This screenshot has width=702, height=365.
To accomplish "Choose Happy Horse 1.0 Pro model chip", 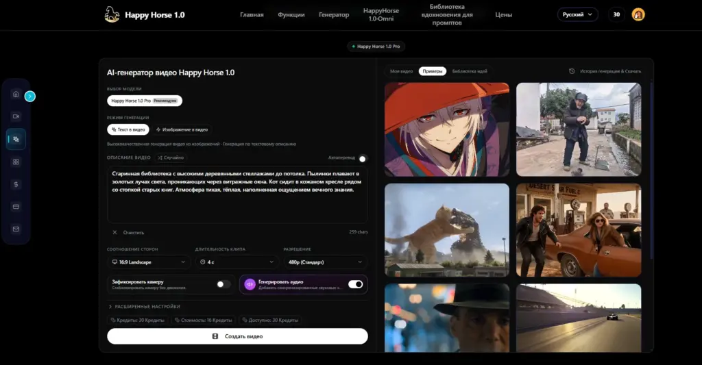I will (145, 101).
